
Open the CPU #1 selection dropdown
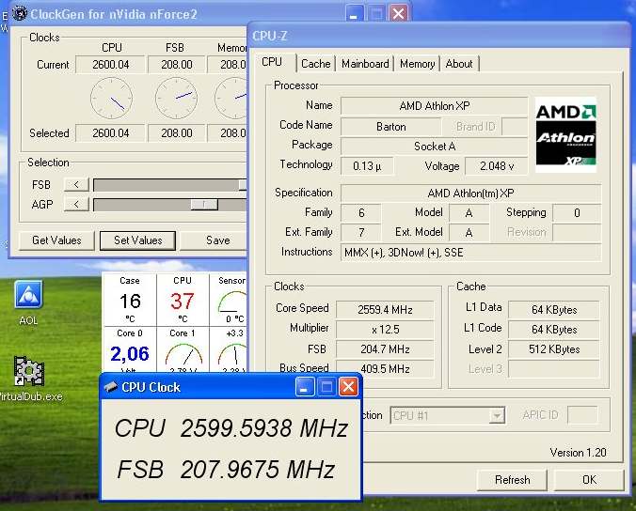tap(448, 415)
